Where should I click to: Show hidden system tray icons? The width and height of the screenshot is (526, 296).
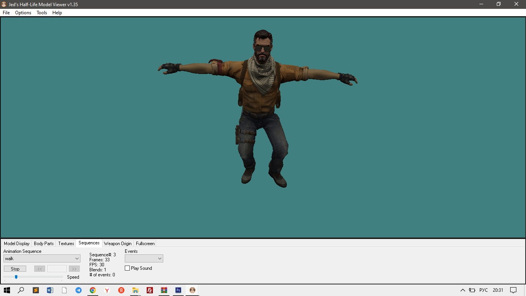[463, 290]
